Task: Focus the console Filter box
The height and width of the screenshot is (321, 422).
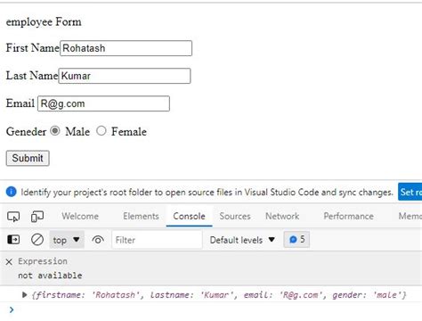Action: tap(157, 240)
